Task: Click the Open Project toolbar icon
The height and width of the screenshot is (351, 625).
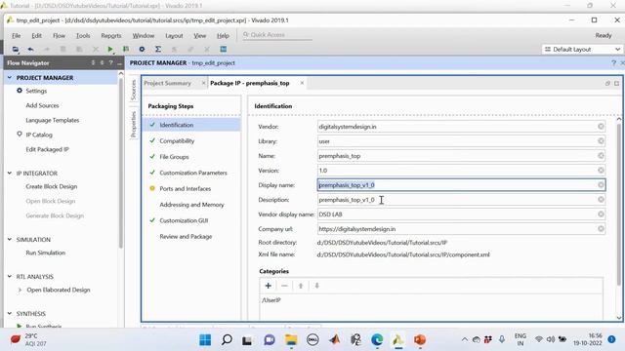Action: point(16,50)
